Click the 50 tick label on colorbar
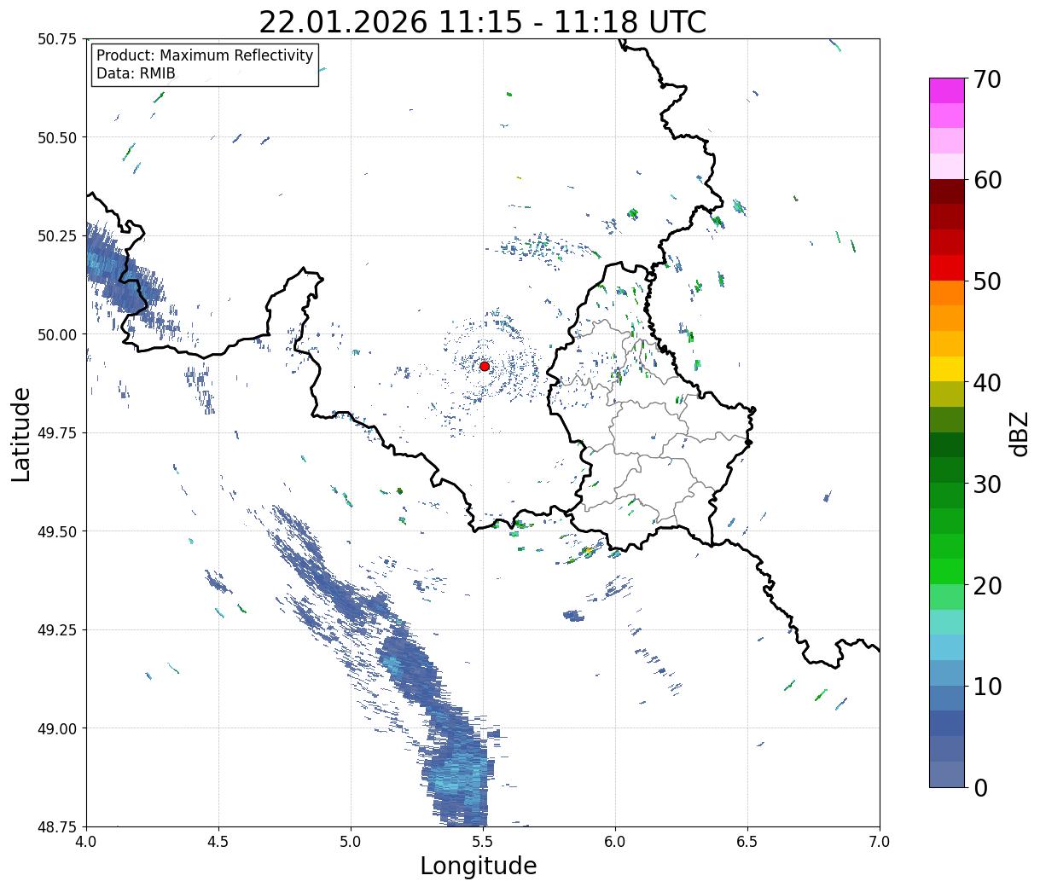 tap(986, 281)
